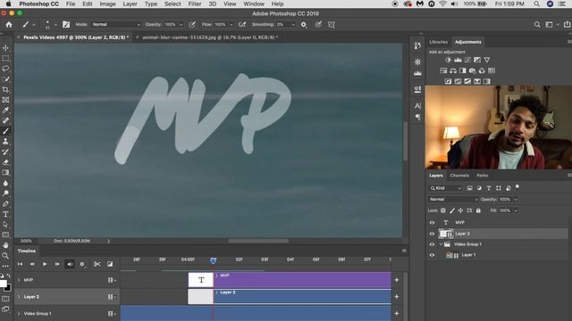
Task: Hide Layer 1 in Layers panel
Action: coord(432,255)
